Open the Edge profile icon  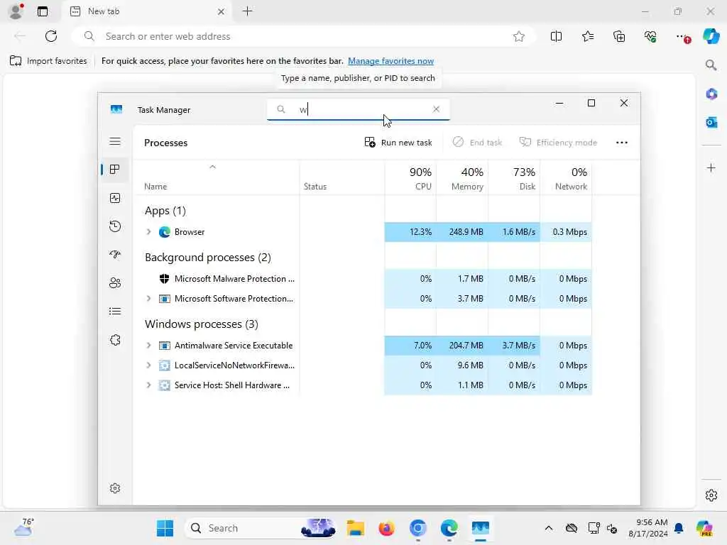[x=16, y=11]
